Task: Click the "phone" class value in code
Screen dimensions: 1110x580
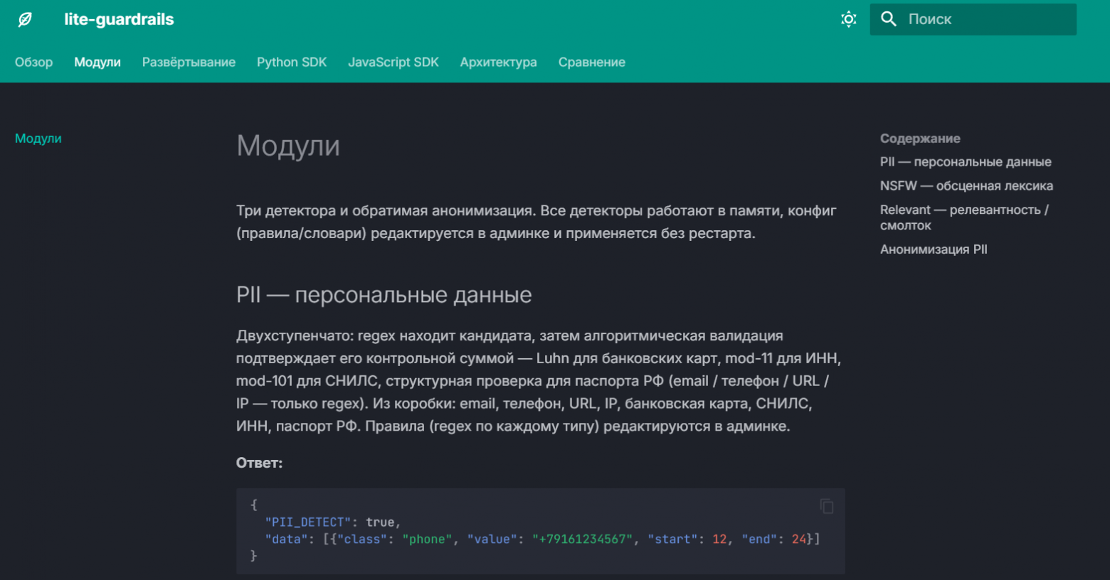Action: click(428, 539)
